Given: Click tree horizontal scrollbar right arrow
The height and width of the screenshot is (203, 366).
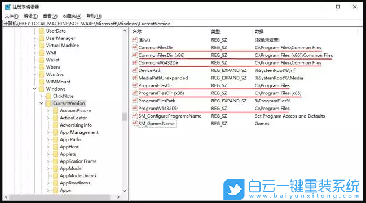Looking at the screenshot, I should coord(118,197).
